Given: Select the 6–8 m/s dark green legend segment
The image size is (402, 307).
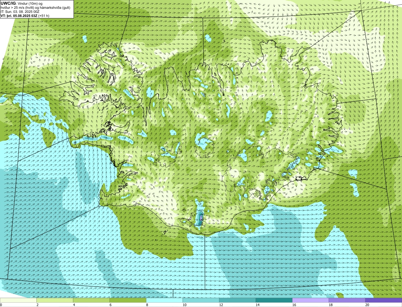Looking at the screenshot, I should [x=128, y=300].
